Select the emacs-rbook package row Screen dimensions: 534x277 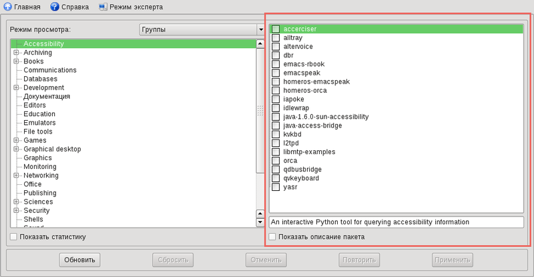pyautogui.click(x=396, y=64)
